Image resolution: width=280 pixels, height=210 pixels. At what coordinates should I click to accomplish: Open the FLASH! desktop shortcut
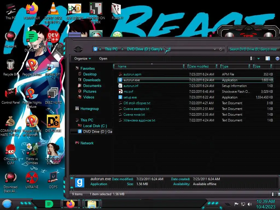tap(117, 11)
